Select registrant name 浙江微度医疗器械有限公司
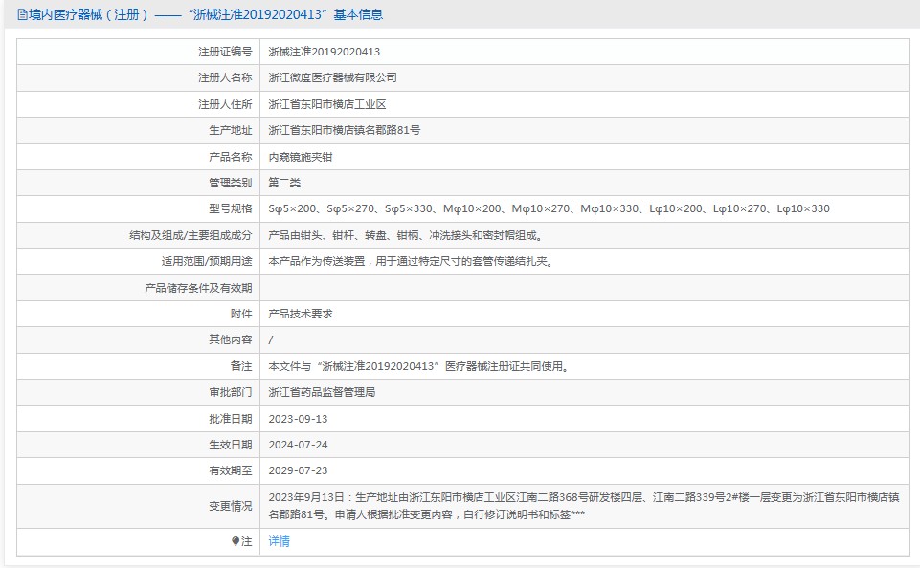The height and width of the screenshot is (568, 920). coord(332,77)
